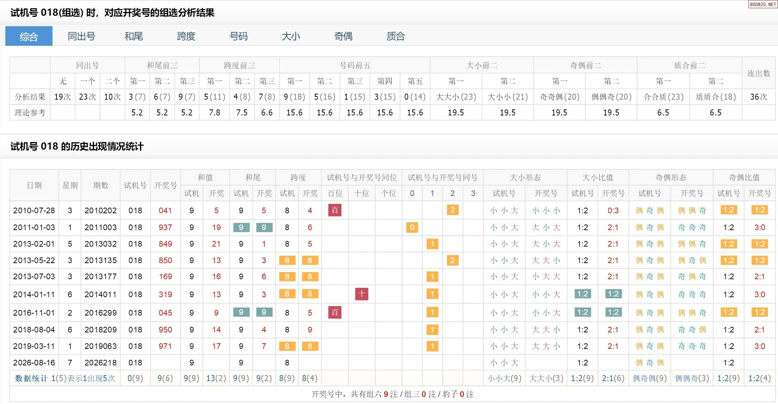Click the 小小大(9) statistics cell
778x404 pixels.
pyautogui.click(x=504, y=379)
